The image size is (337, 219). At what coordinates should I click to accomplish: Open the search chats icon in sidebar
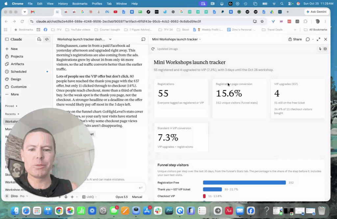pyautogui.click(x=39, y=39)
